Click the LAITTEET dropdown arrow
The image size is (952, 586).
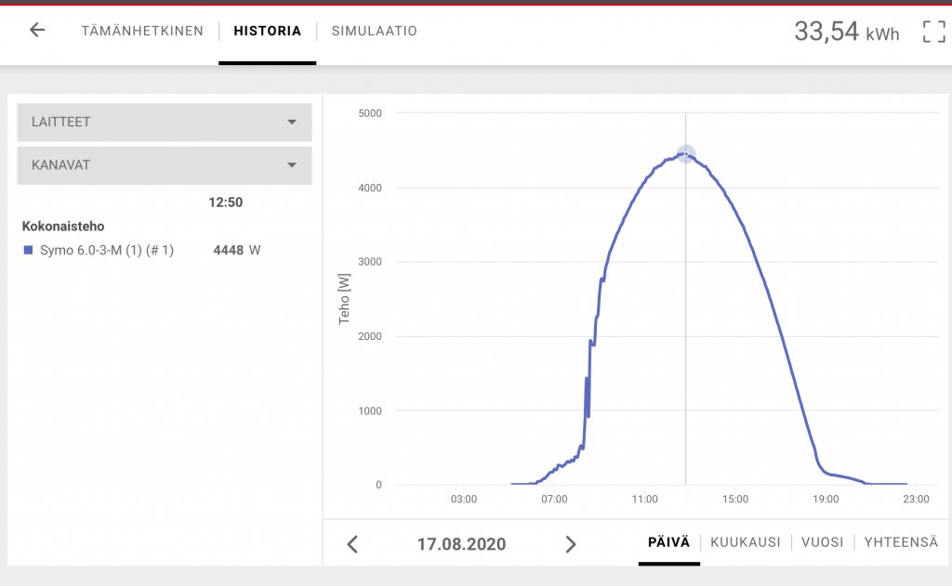click(292, 122)
